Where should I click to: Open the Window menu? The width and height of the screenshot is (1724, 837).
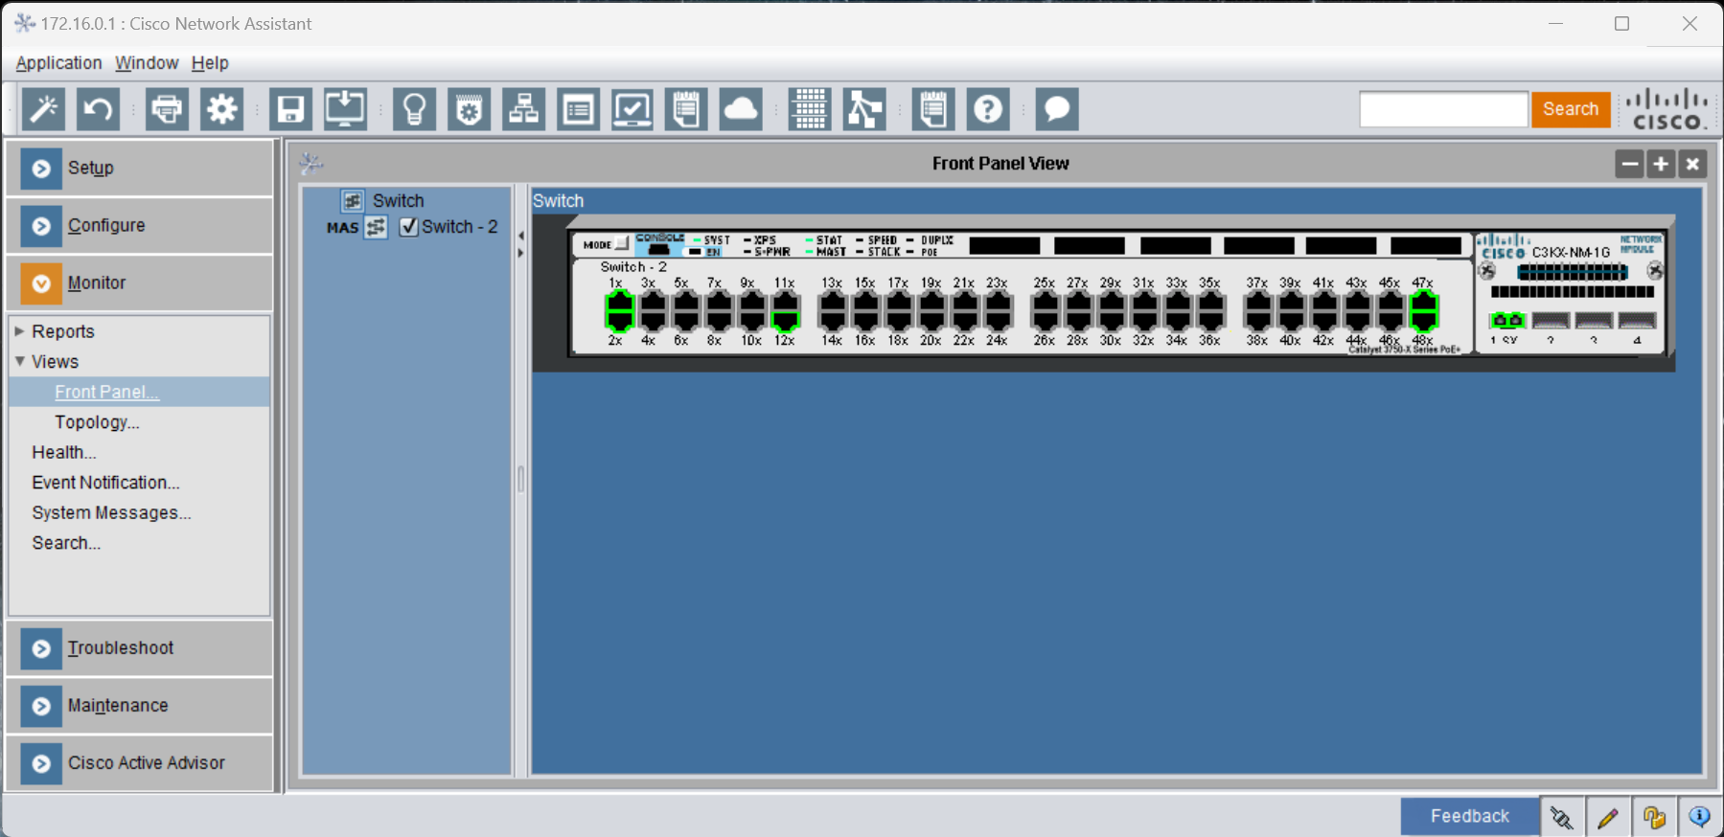pos(147,63)
